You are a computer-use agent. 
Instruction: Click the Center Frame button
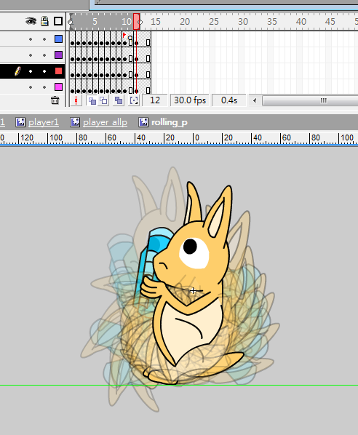[76, 100]
